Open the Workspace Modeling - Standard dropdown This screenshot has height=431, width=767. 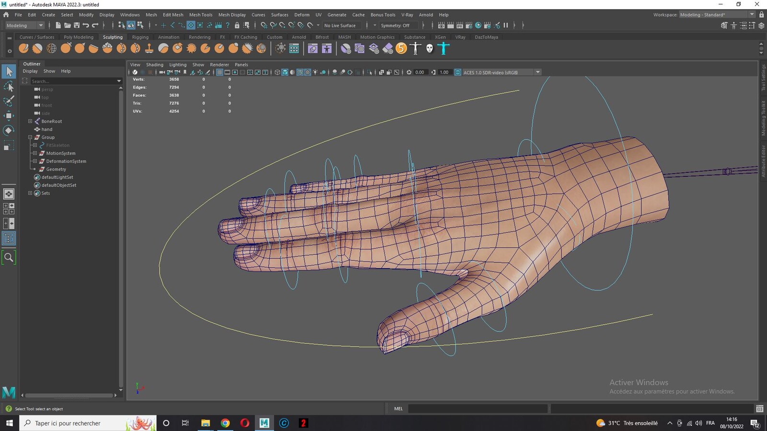(717, 15)
